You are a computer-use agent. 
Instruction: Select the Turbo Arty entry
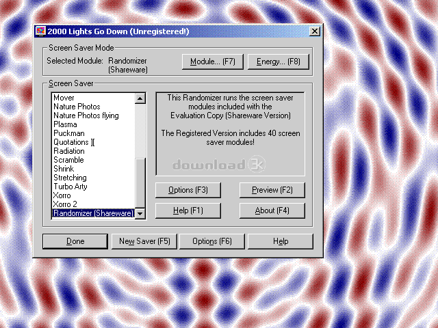(93, 187)
